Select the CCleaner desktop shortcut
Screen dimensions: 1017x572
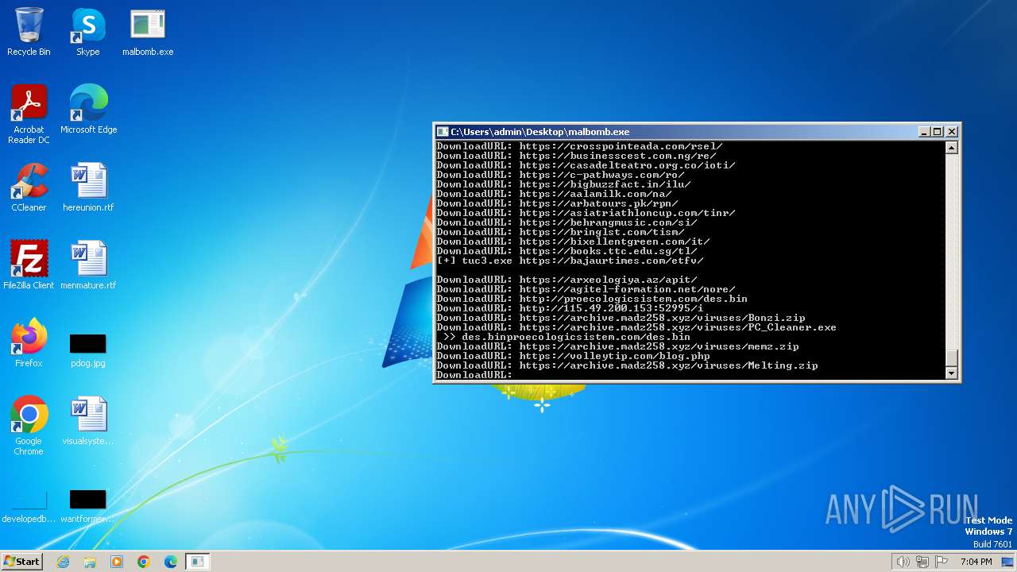(x=29, y=187)
